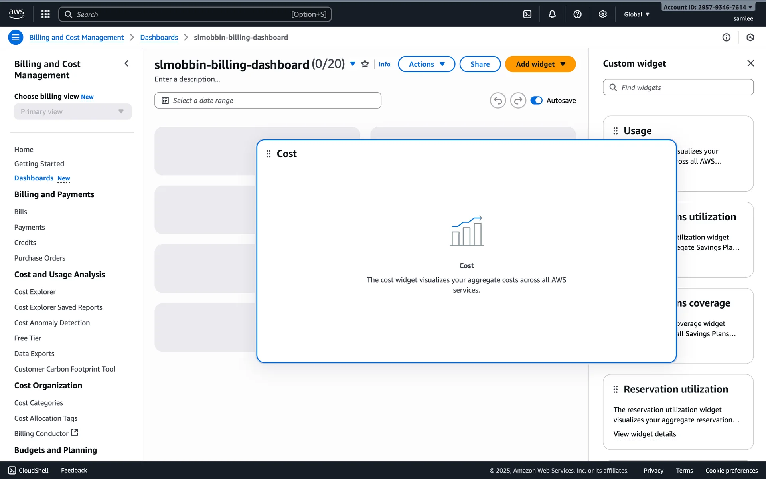Go to Bills in sidebar

(21, 212)
